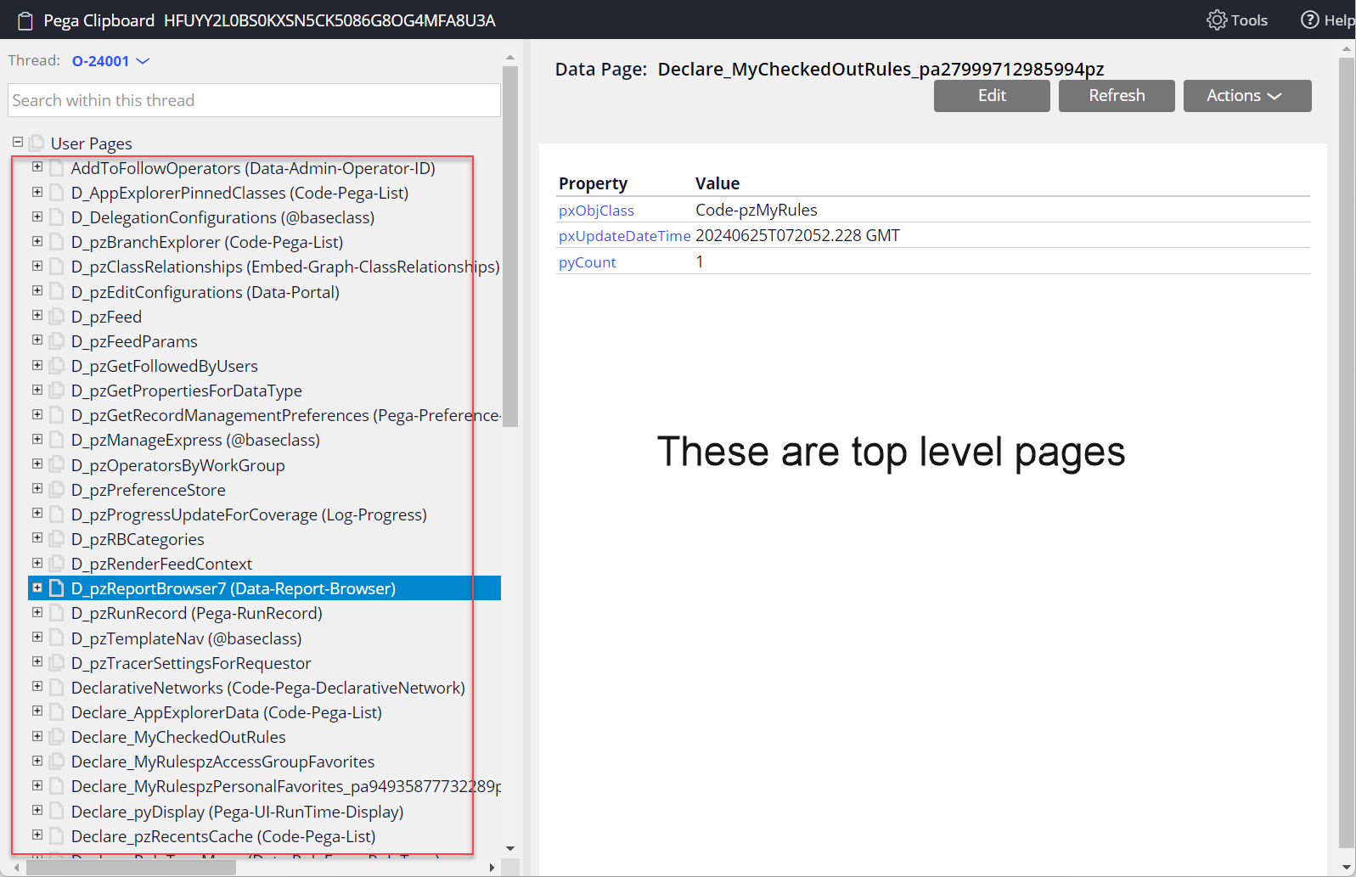Open the pyCount property link

(x=587, y=262)
